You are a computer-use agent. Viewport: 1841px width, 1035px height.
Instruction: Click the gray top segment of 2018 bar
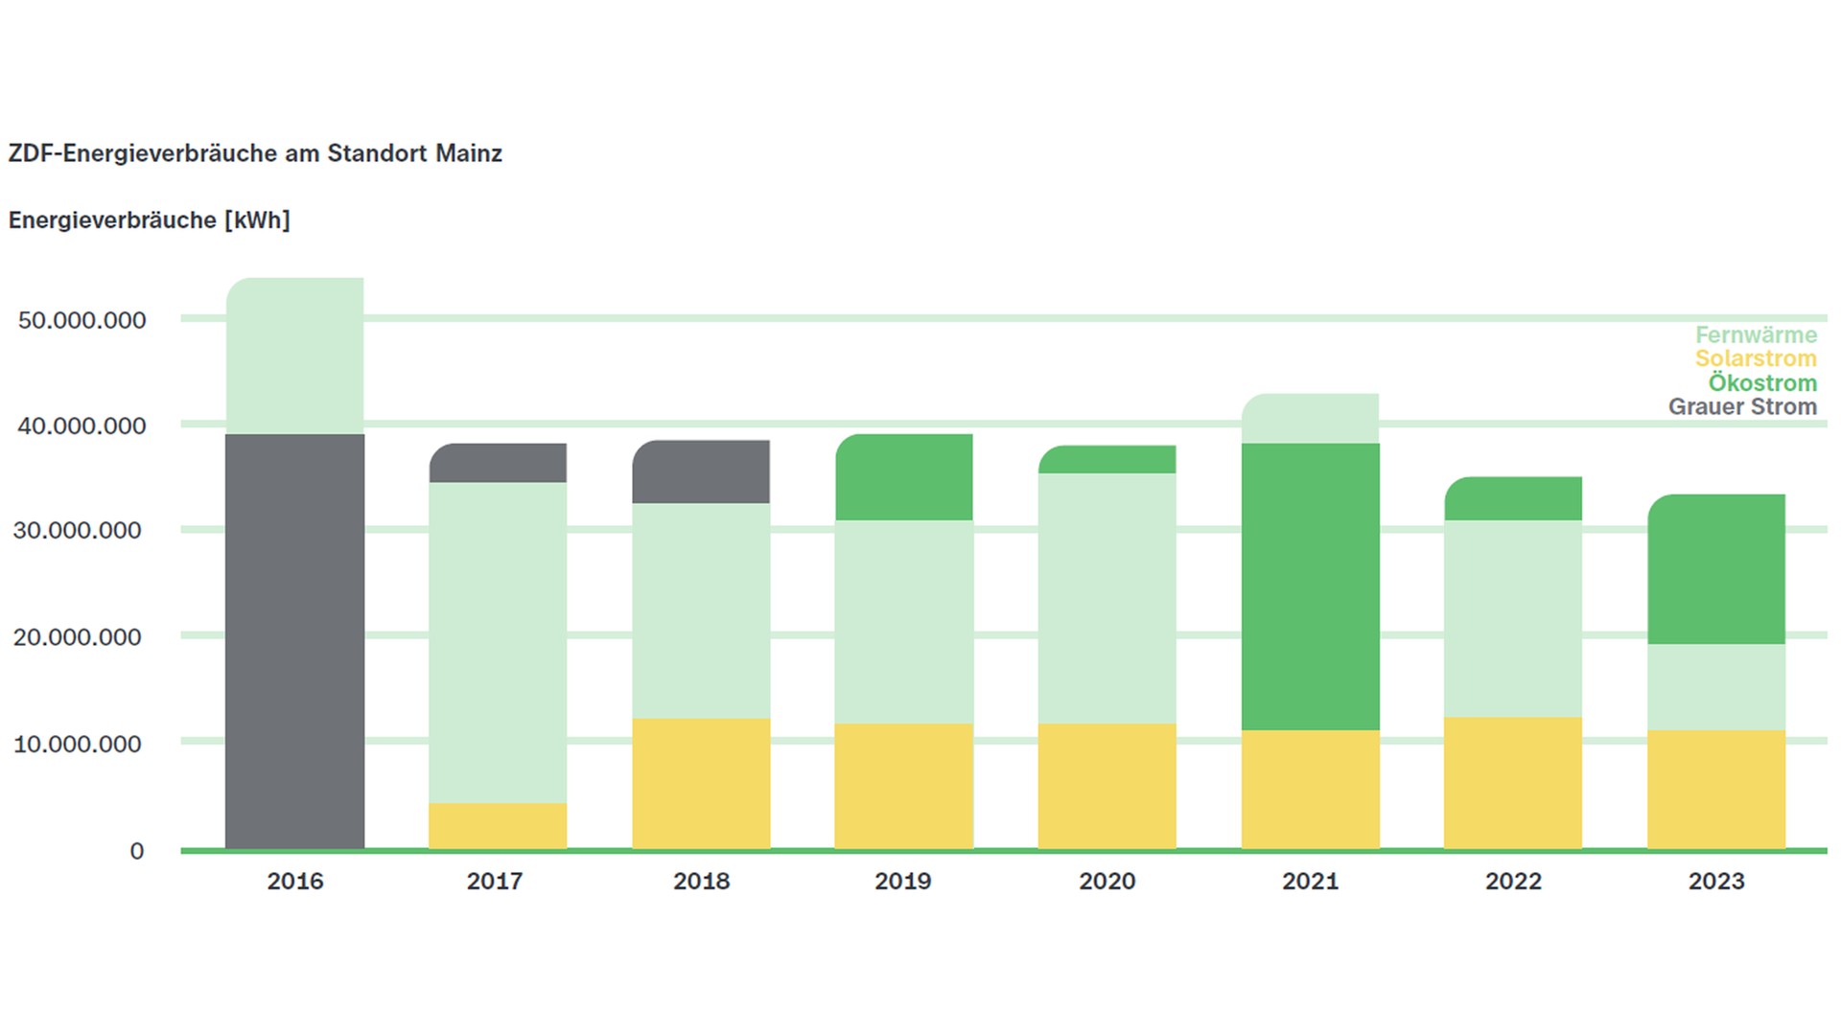pos(701,471)
